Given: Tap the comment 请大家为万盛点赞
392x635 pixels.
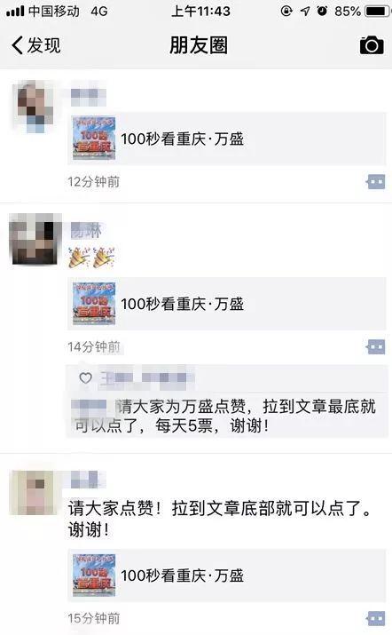Looking at the screenshot, I should click(x=226, y=416).
